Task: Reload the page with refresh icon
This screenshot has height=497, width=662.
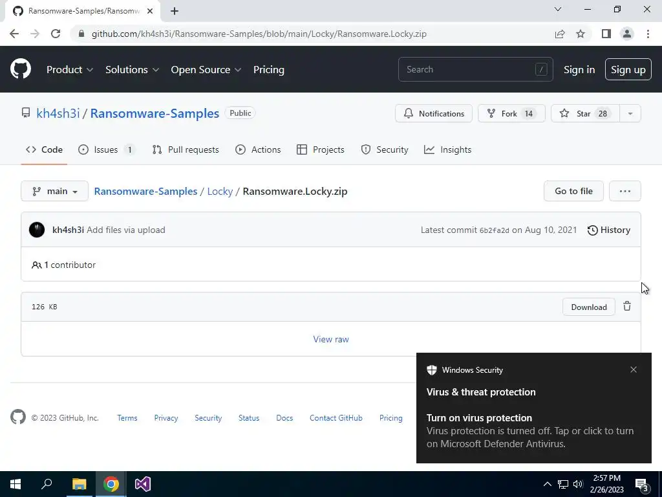Action: click(56, 34)
